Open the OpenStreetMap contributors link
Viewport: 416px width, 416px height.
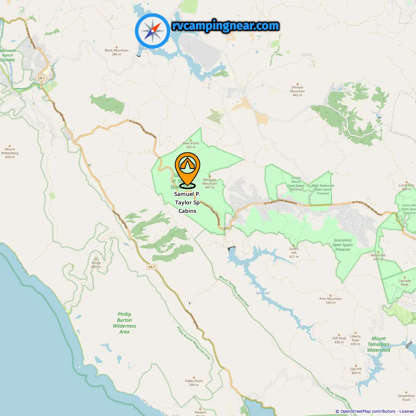tap(368, 411)
